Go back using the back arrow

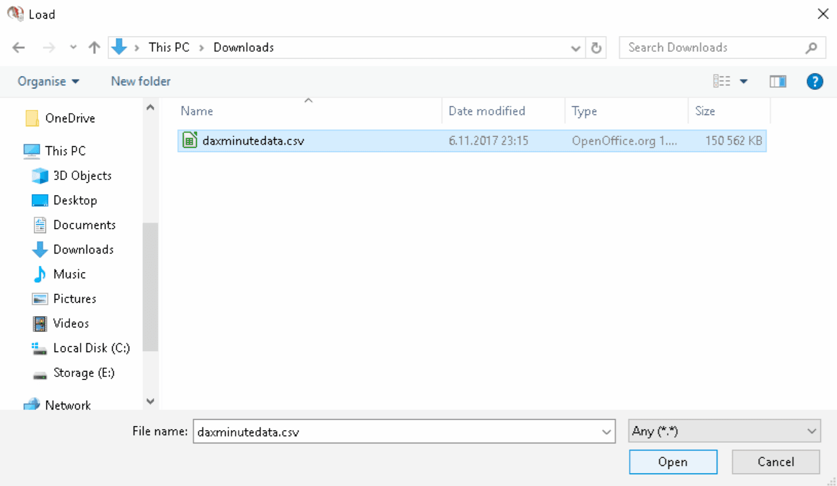[19, 48]
